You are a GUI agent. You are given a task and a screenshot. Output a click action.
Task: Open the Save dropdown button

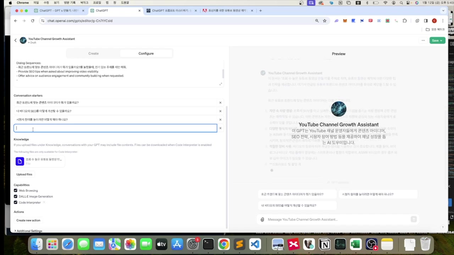(x=437, y=40)
